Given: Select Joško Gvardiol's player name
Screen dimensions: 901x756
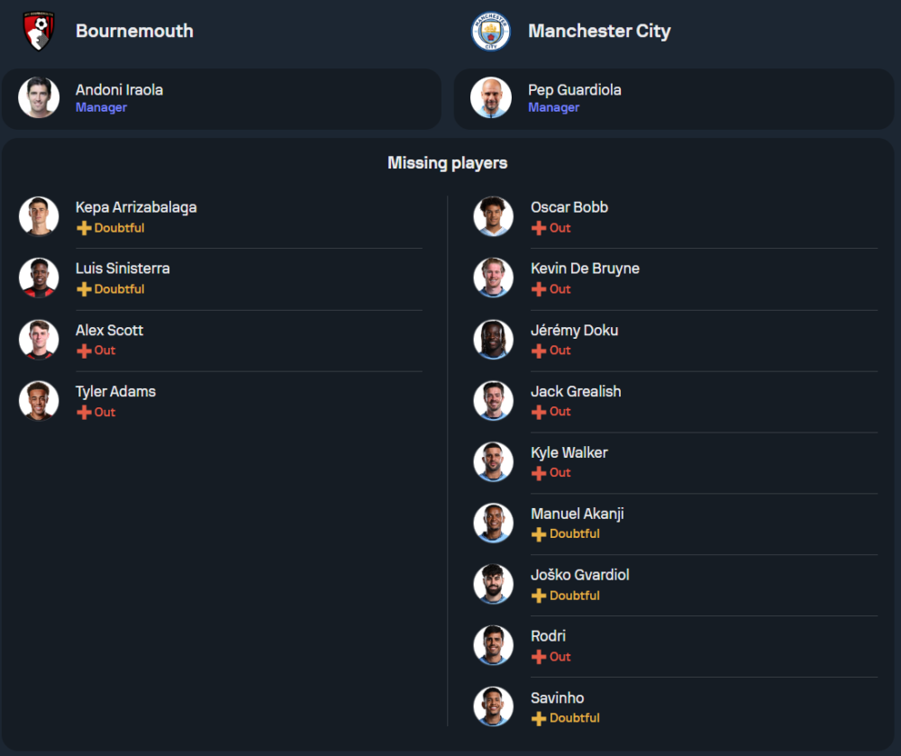Looking at the screenshot, I should pos(579,575).
